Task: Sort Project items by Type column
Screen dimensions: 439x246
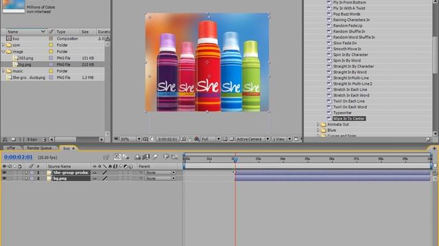Action: pos(67,32)
